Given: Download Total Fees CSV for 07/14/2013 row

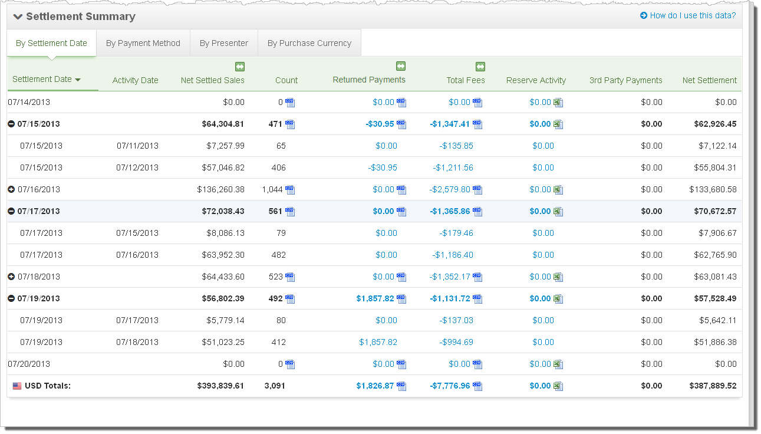Looking at the screenshot, I should click(477, 103).
